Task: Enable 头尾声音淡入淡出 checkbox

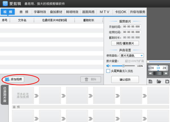Action: (108, 71)
